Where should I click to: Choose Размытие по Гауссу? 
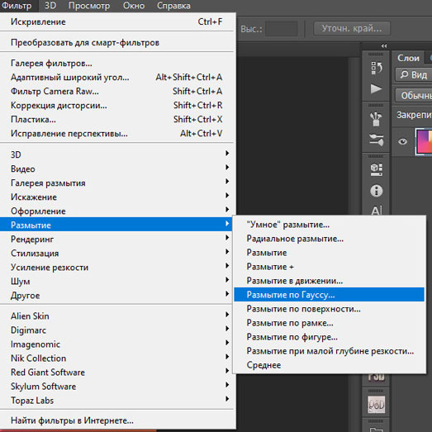pyautogui.click(x=329, y=295)
